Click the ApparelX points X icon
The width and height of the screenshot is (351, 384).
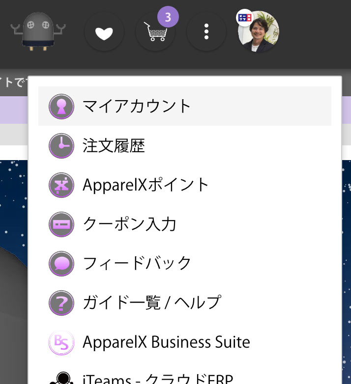point(61,185)
